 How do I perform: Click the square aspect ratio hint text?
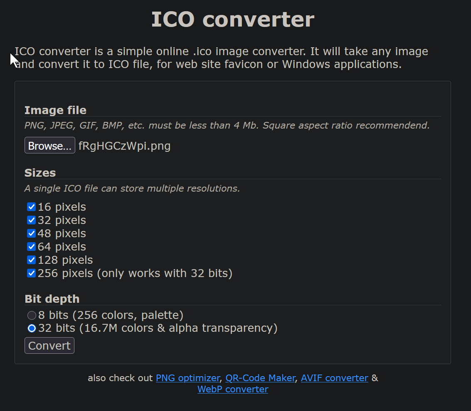point(227,125)
